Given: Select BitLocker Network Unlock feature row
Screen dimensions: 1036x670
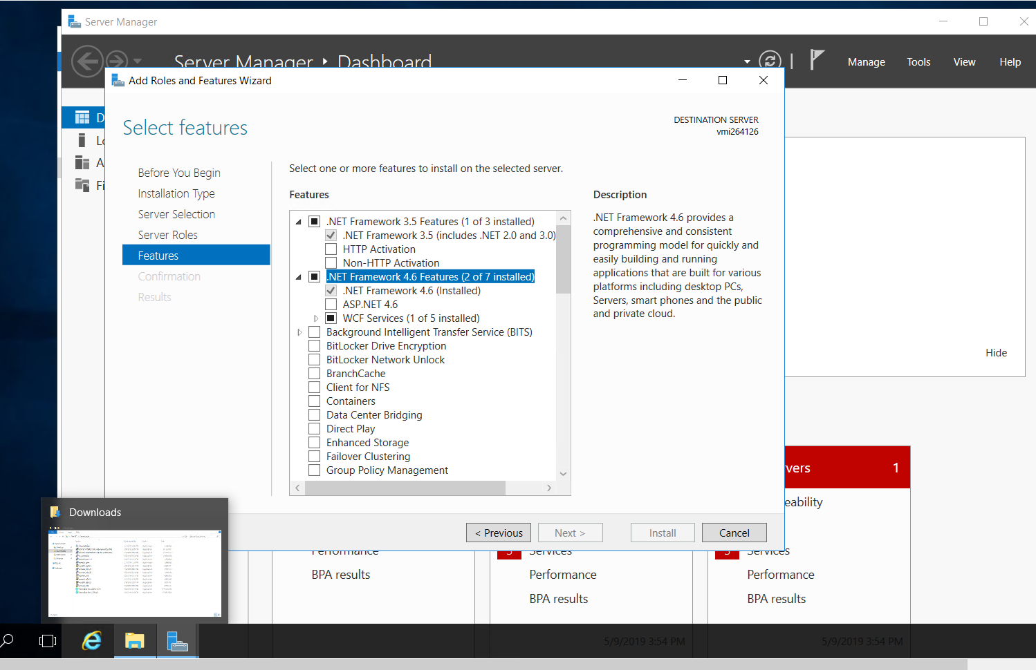Looking at the screenshot, I should click(385, 360).
